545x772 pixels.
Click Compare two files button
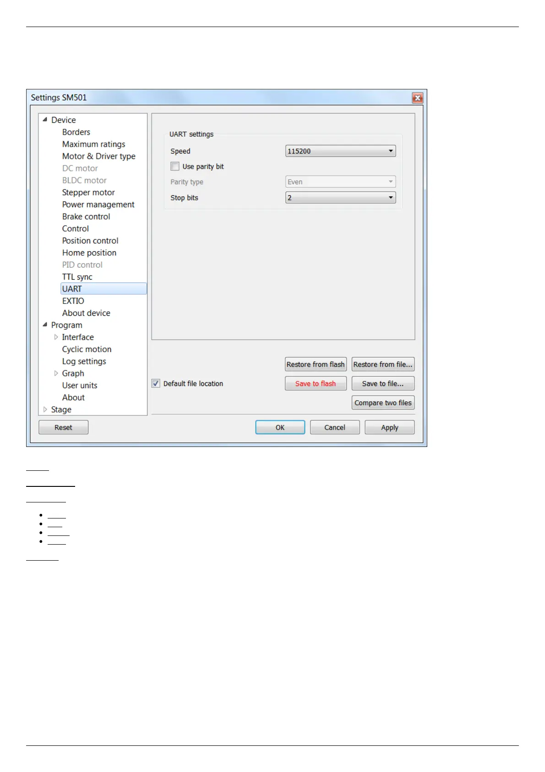click(x=383, y=403)
